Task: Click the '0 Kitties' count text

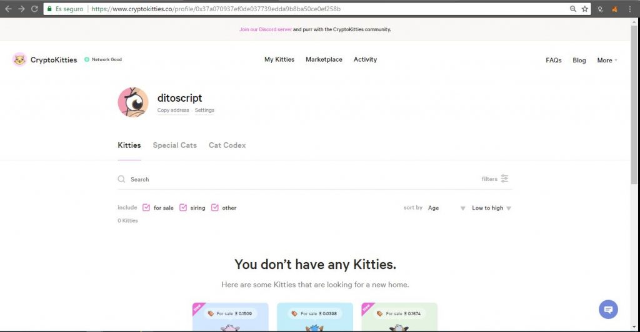Action: [x=127, y=221]
